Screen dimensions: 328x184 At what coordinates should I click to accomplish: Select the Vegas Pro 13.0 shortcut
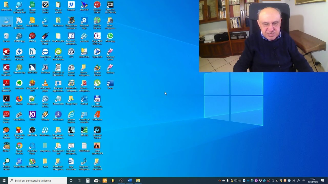pyautogui.click(x=110, y=7)
